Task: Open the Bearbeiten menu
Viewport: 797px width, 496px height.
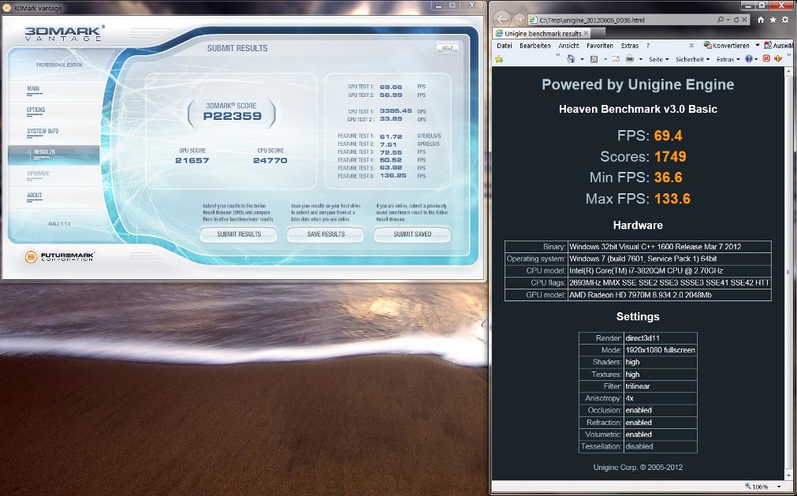Action: click(x=535, y=46)
